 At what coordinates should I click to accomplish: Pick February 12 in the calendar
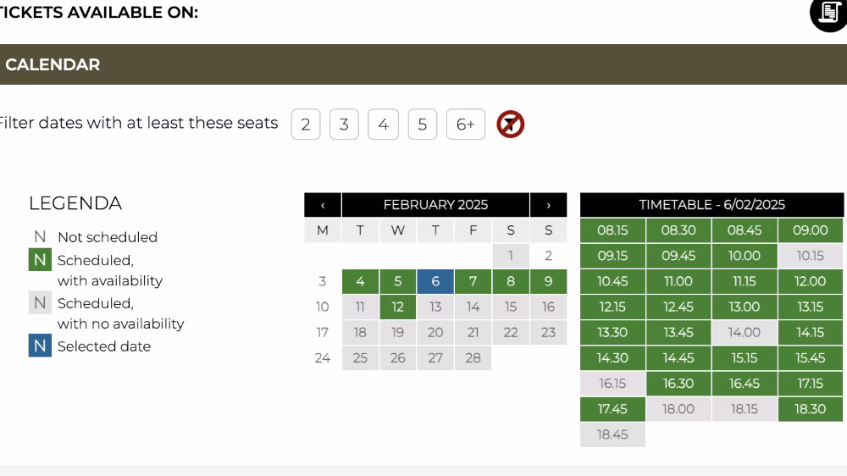pyautogui.click(x=398, y=307)
